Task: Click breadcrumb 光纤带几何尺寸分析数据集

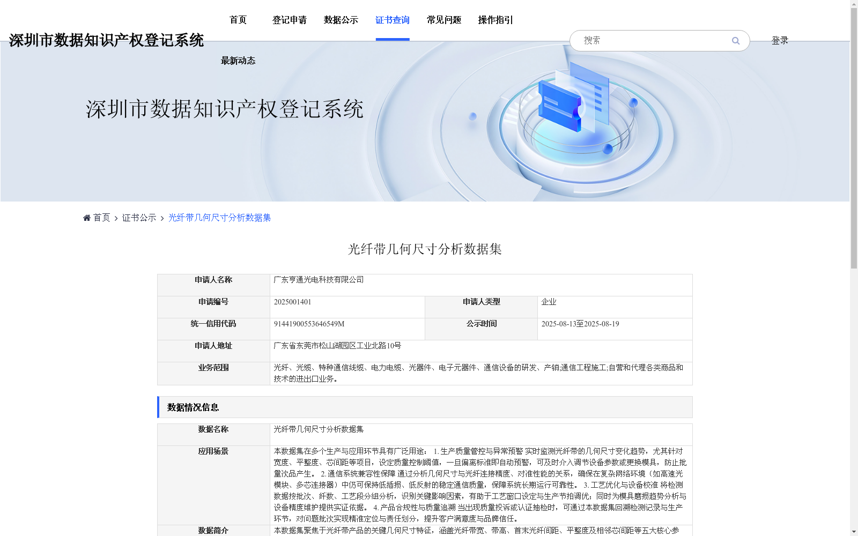Action: (220, 218)
